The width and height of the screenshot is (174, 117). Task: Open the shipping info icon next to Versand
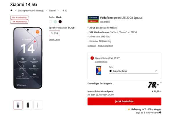coord(160,112)
